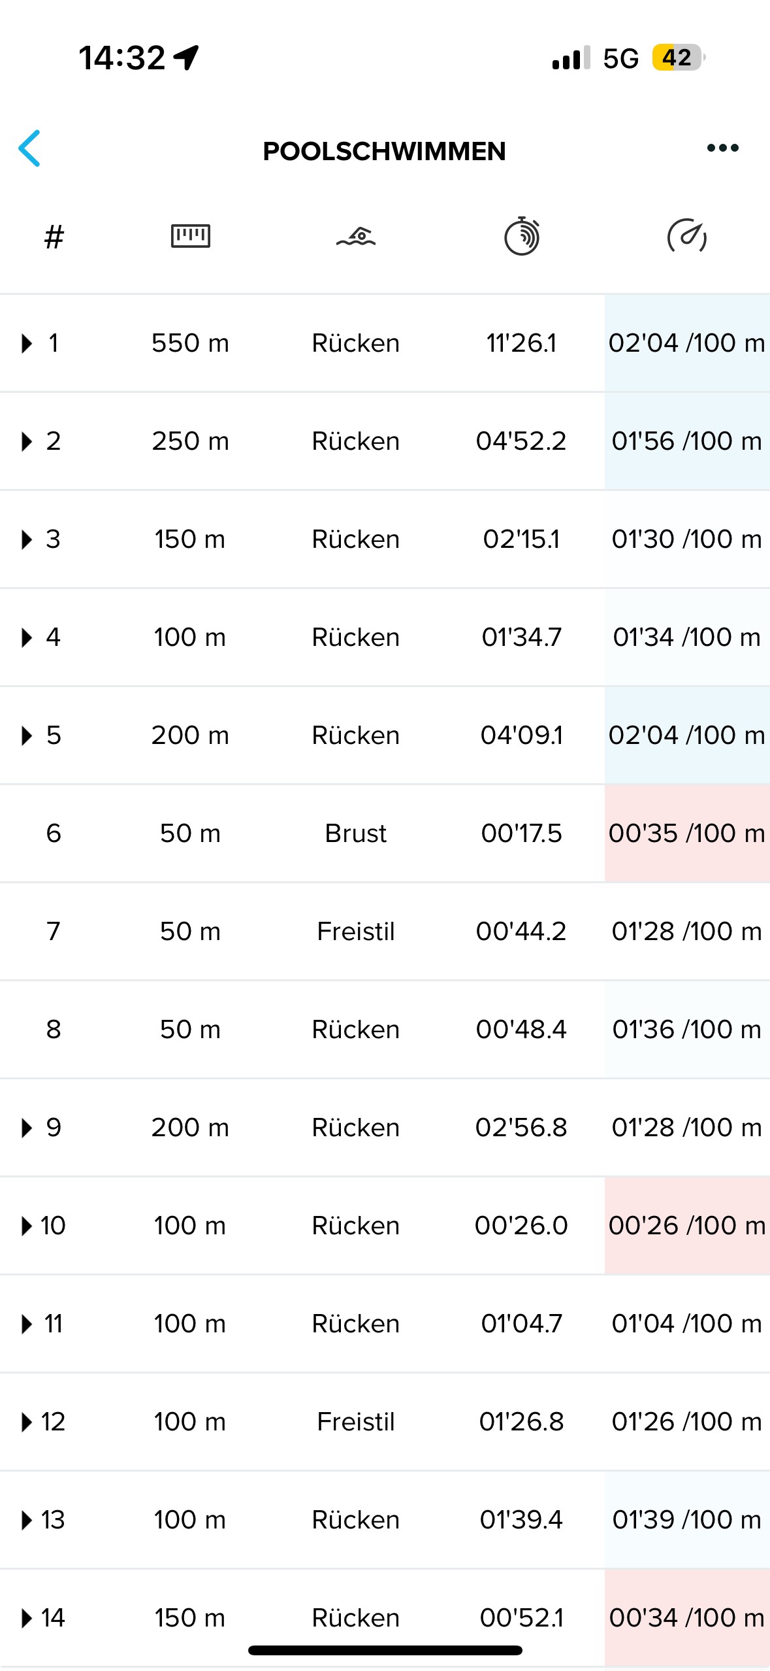Expand interval 14 disclosure triangle
770x1671 pixels.
pos(27,1618)
